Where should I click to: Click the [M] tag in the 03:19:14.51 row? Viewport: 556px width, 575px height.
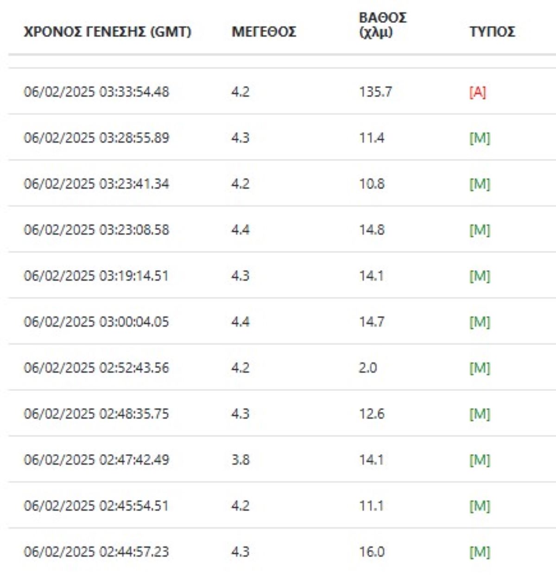point(480,276)
